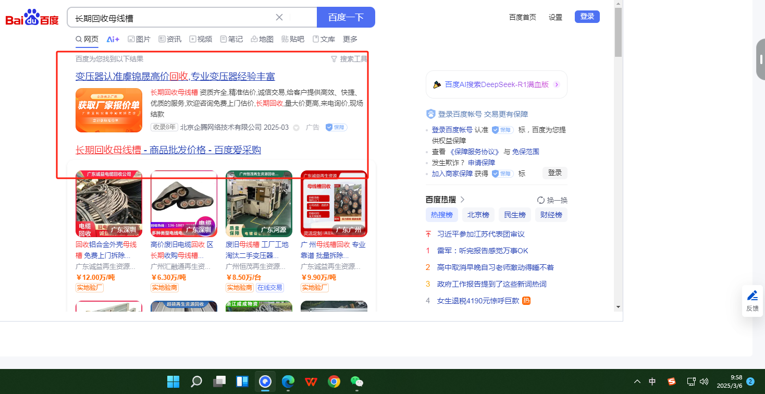
Task: Click the Sogou input method tray icon
Action: (x=672, y=381)
